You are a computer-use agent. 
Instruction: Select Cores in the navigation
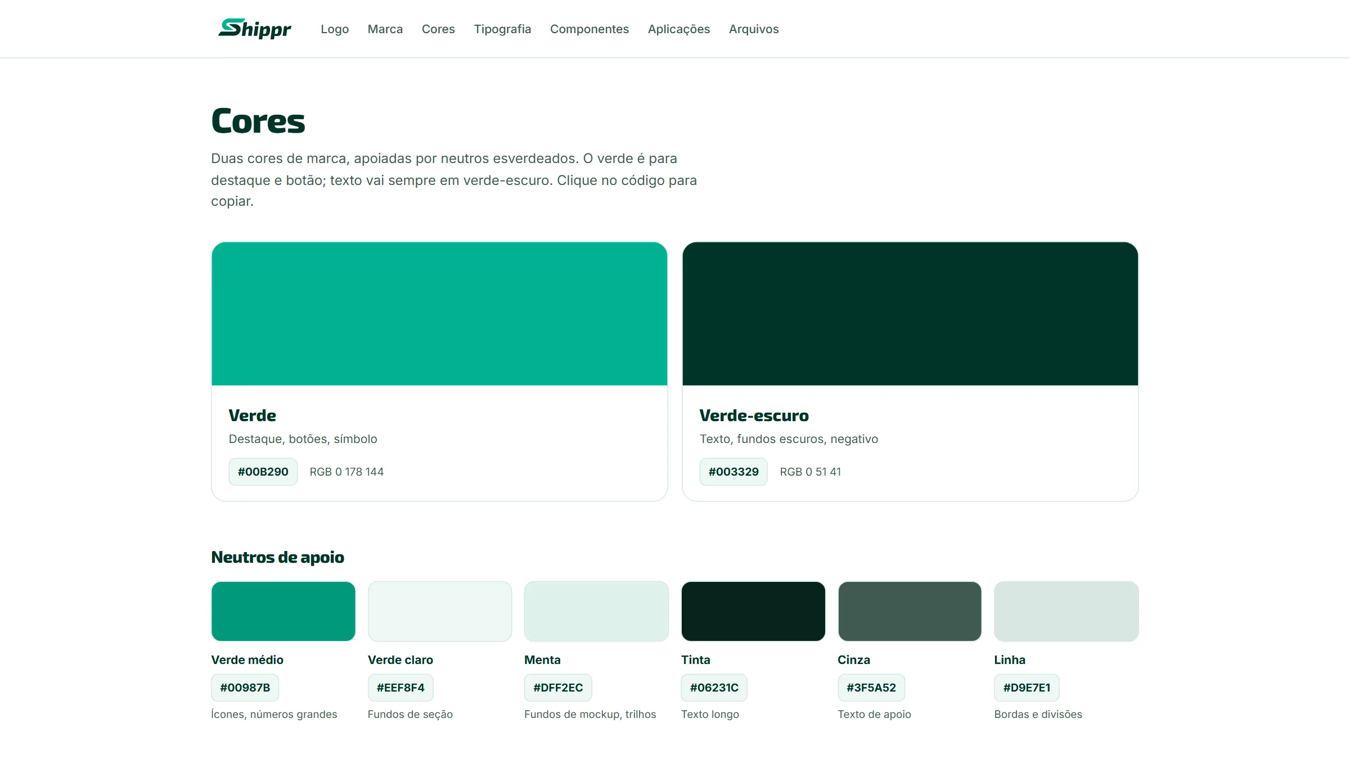[438, 29]
